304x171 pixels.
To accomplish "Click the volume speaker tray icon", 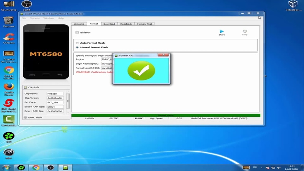I will pos(279,168).
